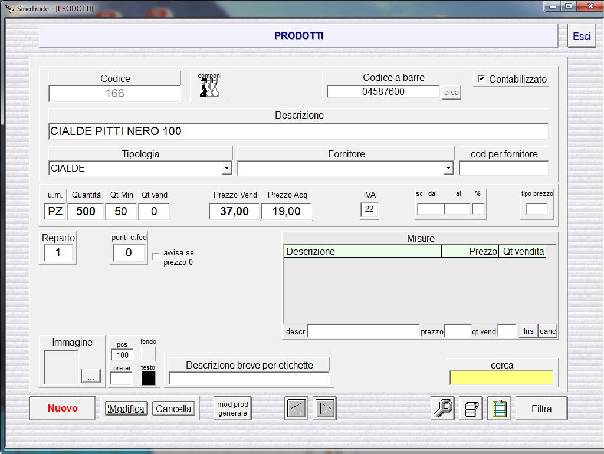Click the Qt Min field showing 50

click(121, 212)
